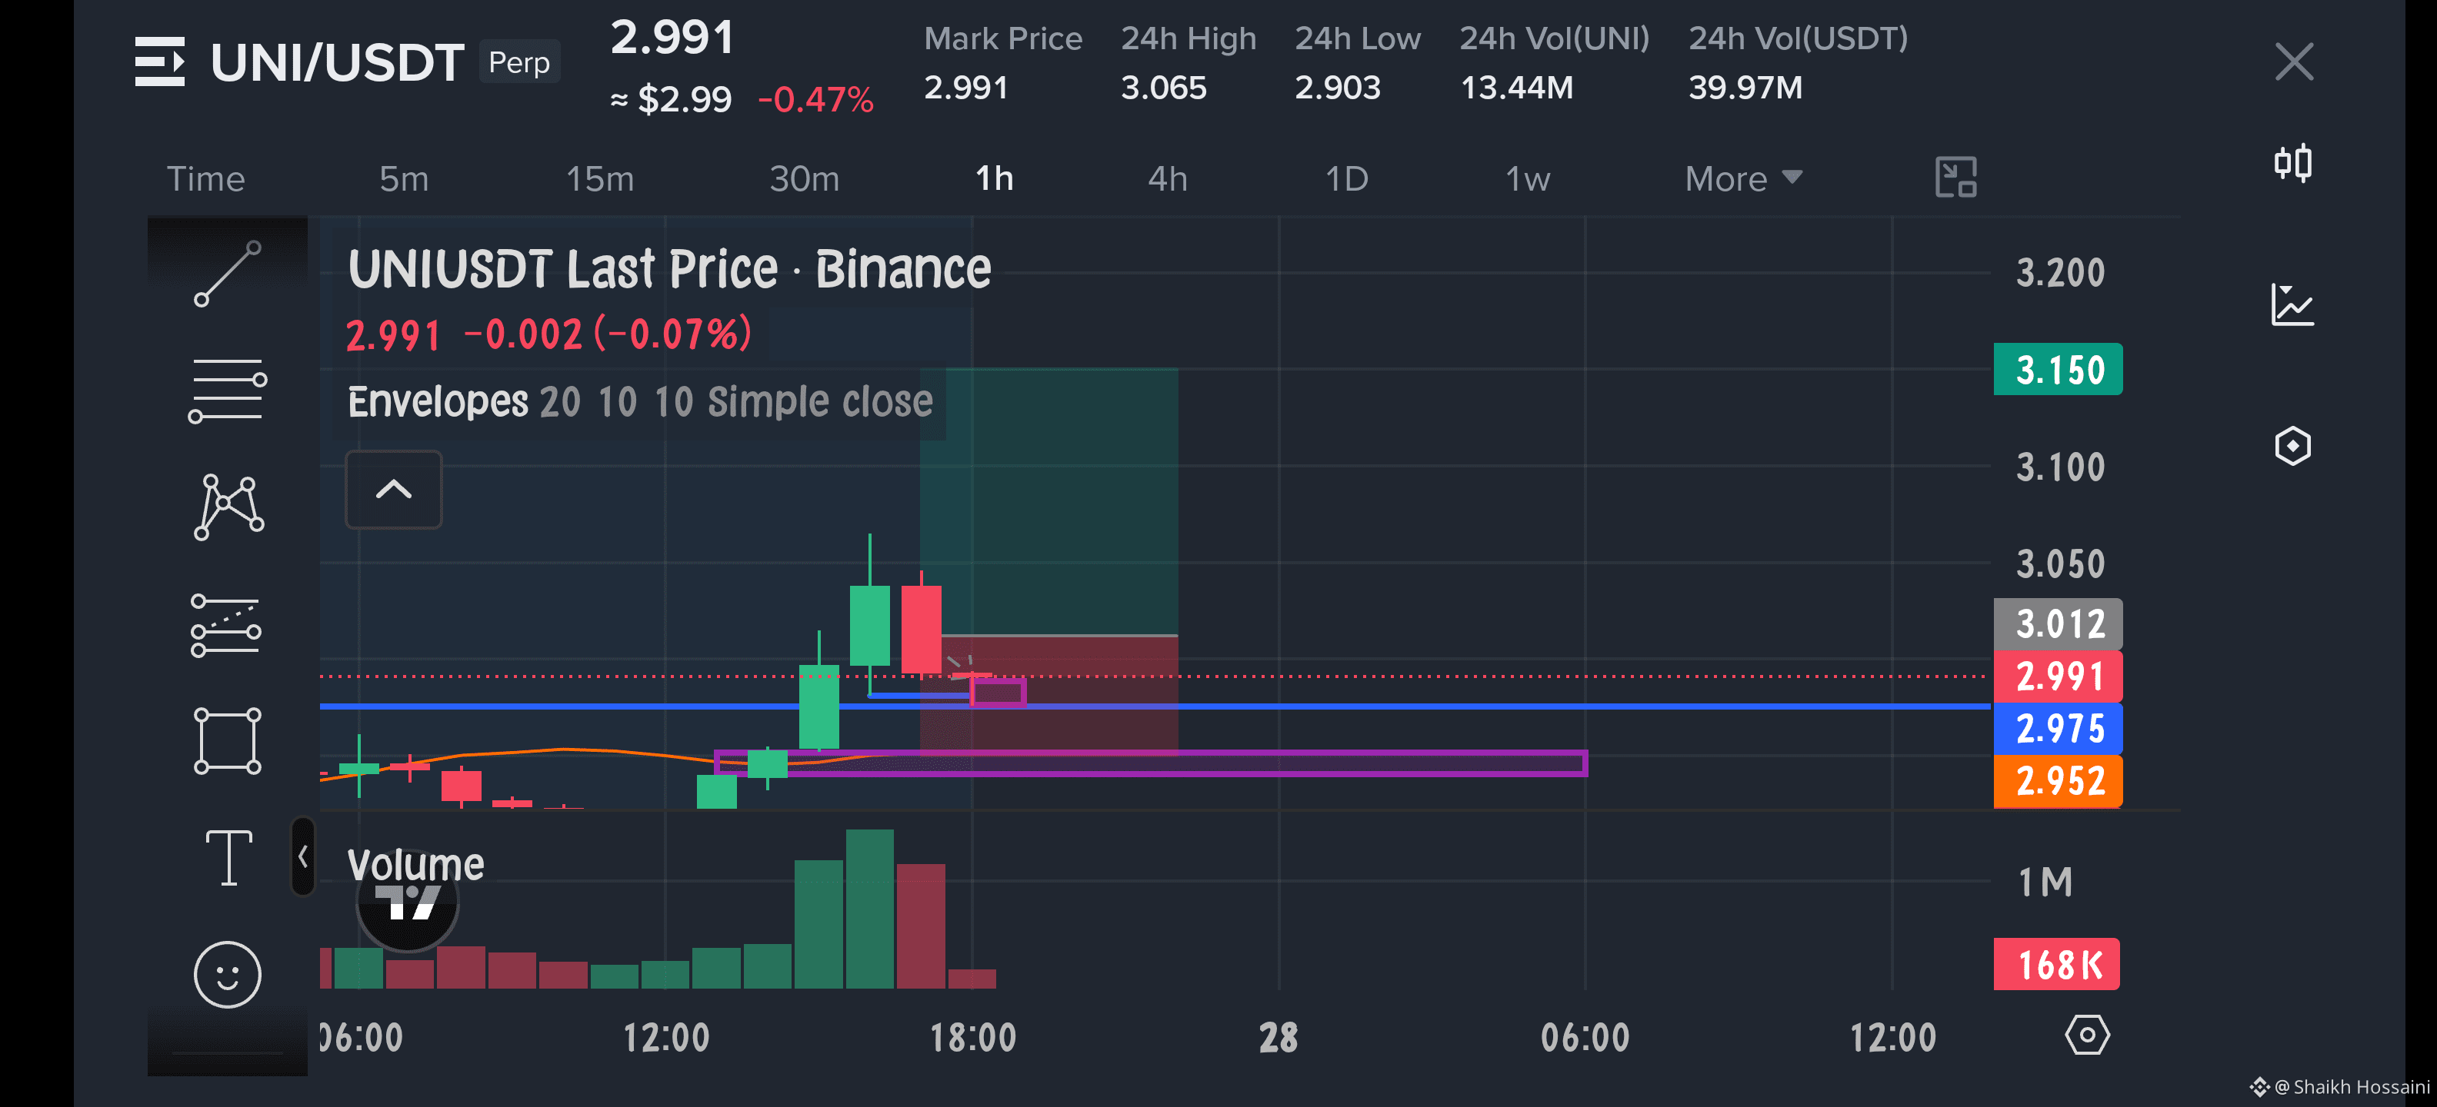Exit full screen chart layout icon
Image resolution: width=2437 pixels, height=1107 pixels.
click(1955, 177)
